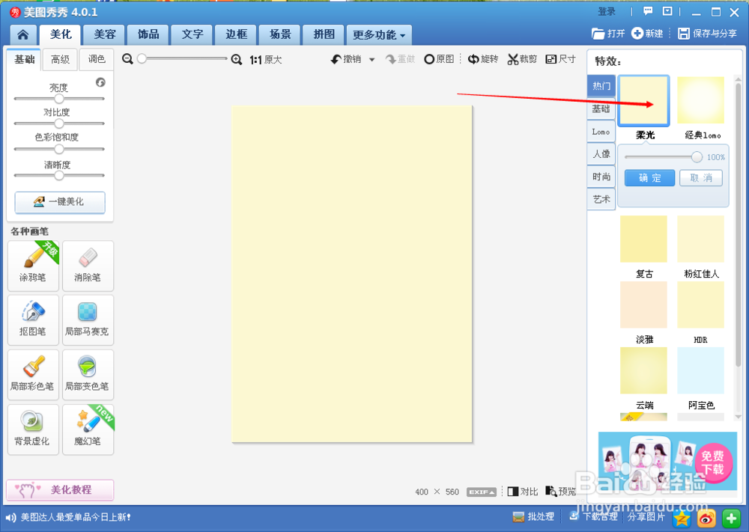Click the 裁剪 crop scissors tool
The width and height of the screenshot is (749, 532).
point(522,59)
